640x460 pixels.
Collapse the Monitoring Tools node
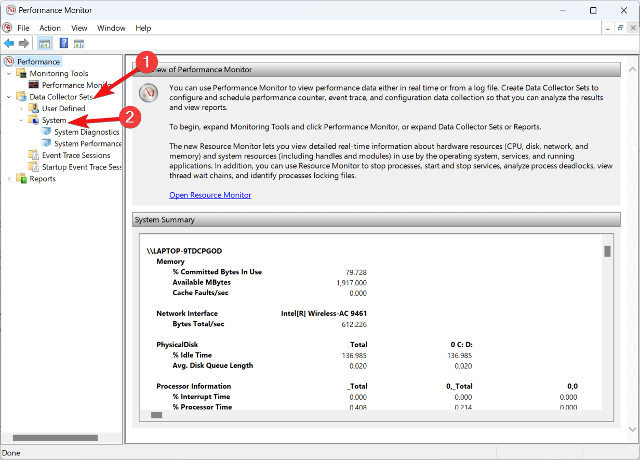point(9,73)
